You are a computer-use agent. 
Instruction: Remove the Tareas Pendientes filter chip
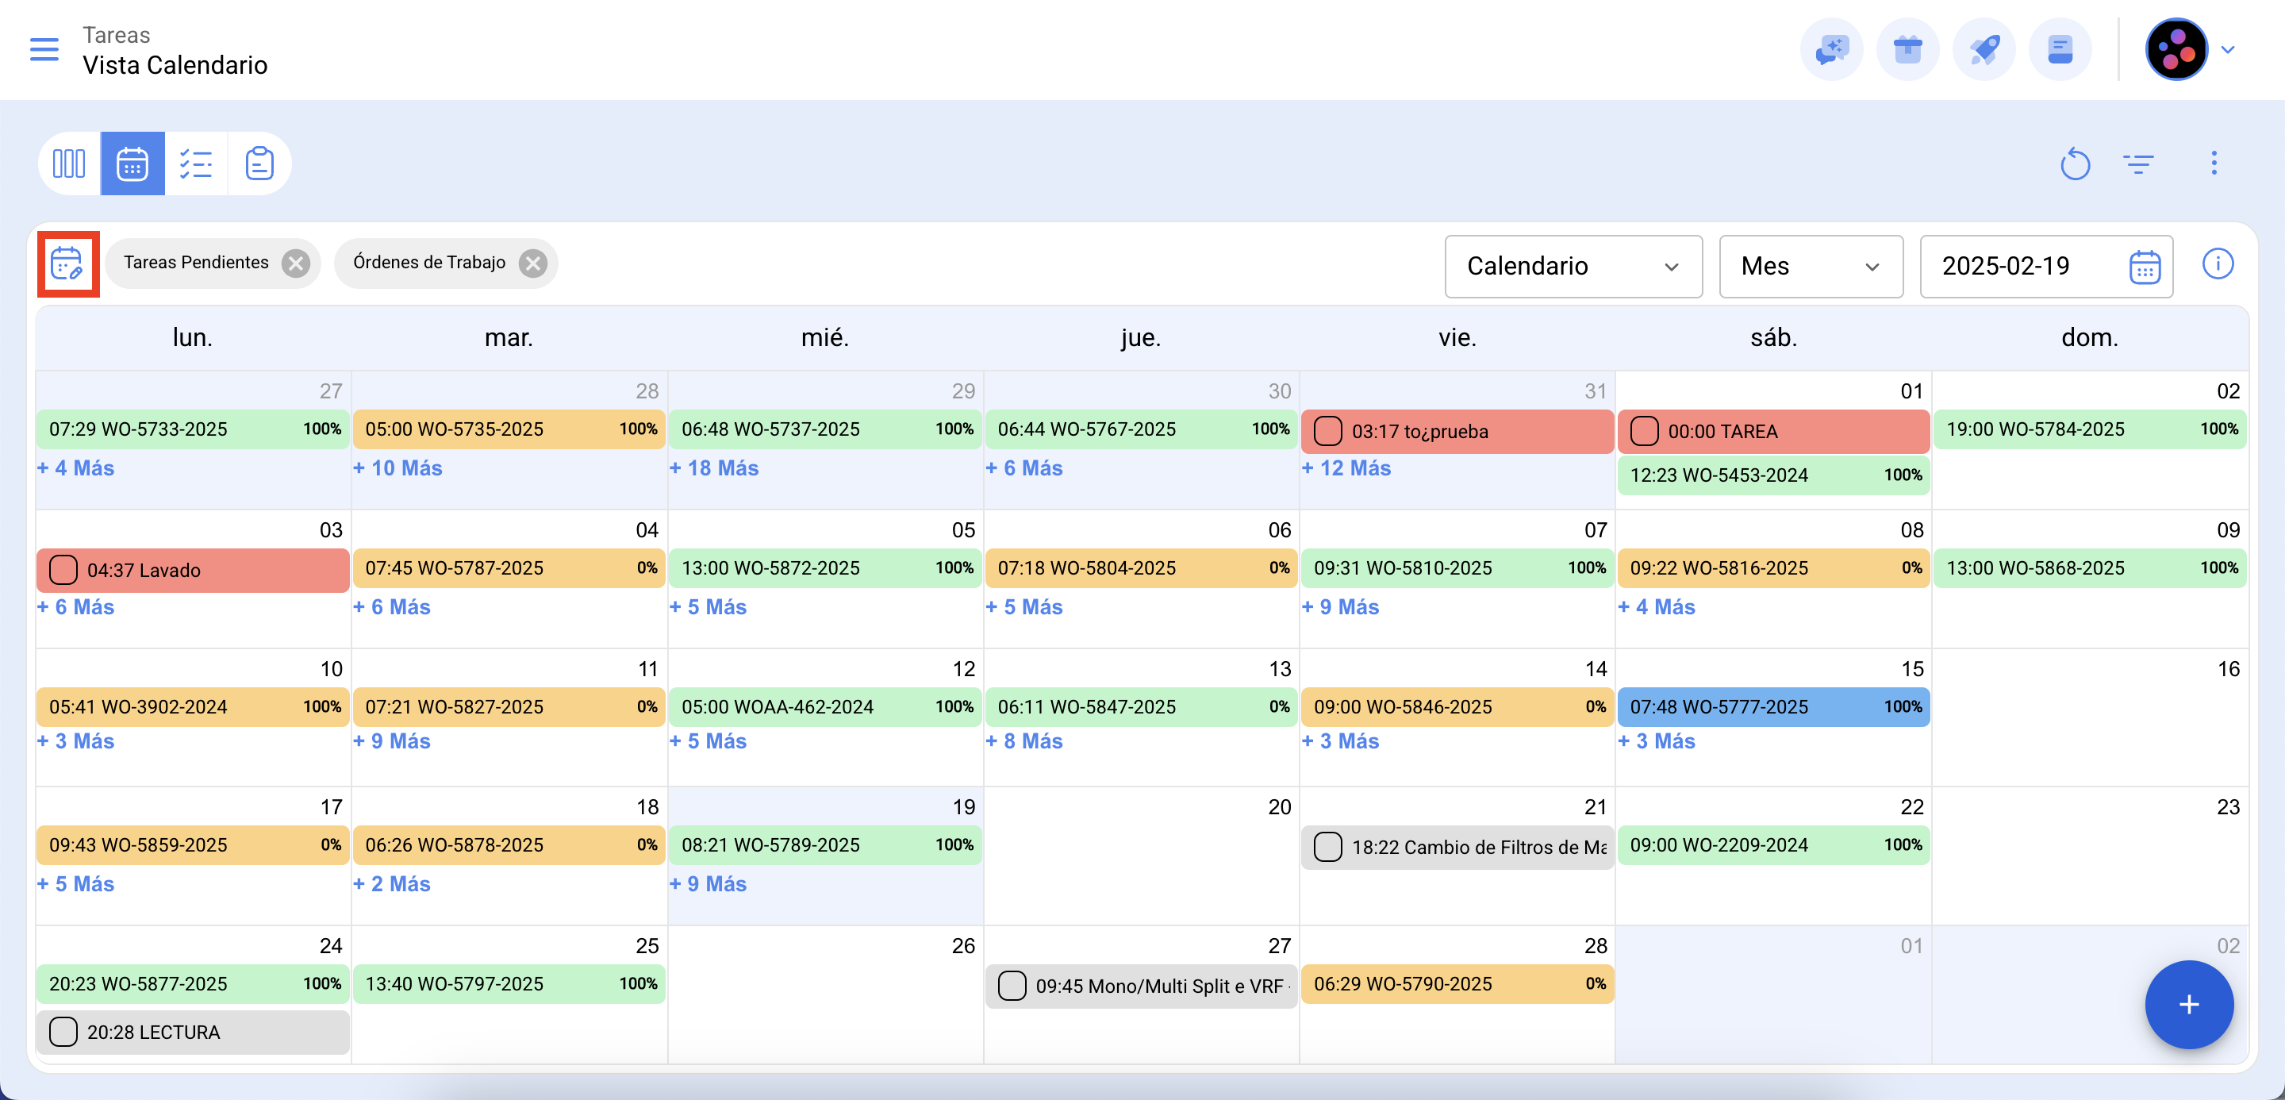[x=296, y=263]
